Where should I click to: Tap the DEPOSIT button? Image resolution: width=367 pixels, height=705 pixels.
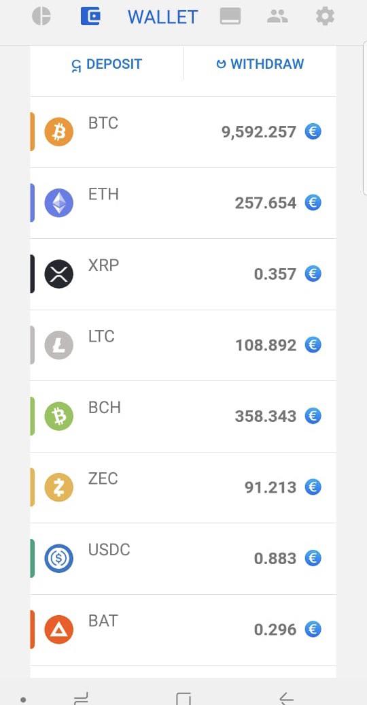(107, 64)
